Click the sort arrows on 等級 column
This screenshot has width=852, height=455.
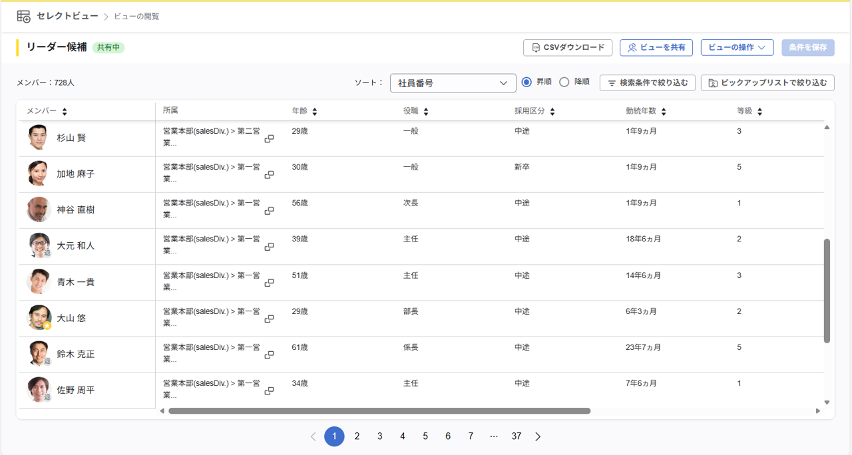click(759, 112)
